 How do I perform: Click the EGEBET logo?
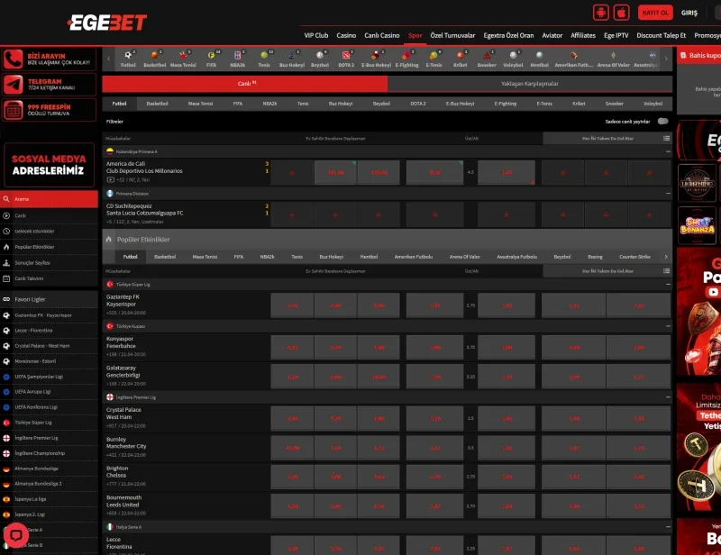[x=106, y=22]
